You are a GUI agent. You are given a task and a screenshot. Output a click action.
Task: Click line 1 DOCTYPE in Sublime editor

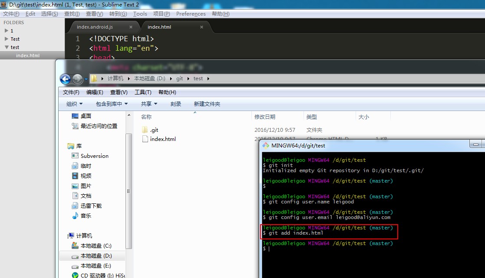coord(121,39)
